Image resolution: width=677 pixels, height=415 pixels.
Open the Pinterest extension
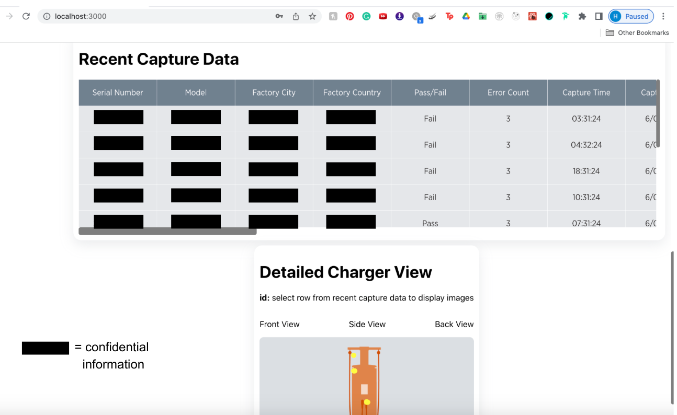349,16
